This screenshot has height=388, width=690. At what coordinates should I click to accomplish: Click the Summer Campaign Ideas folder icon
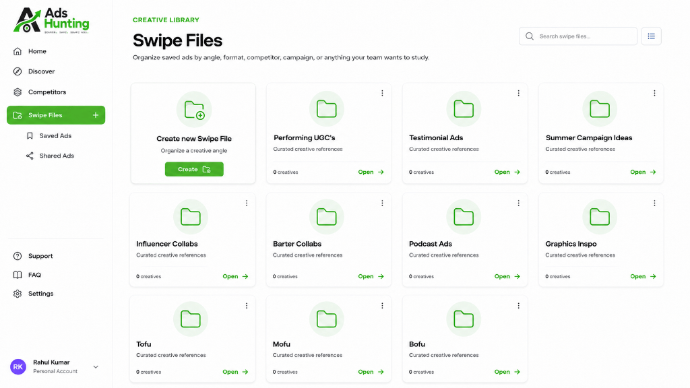[599, 108]
